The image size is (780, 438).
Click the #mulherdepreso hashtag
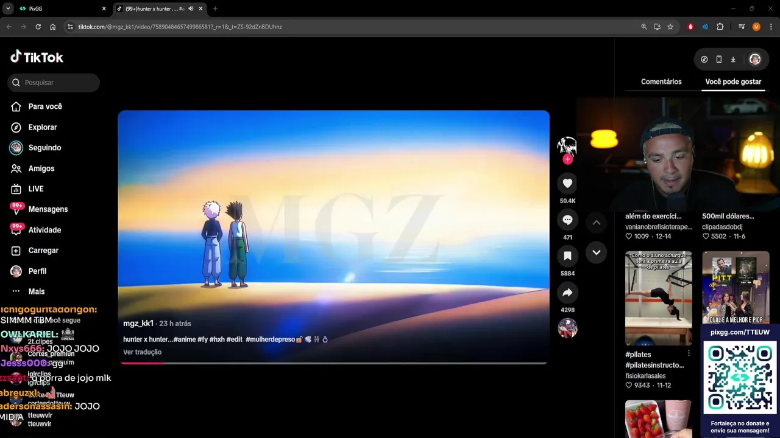(270, 339)
